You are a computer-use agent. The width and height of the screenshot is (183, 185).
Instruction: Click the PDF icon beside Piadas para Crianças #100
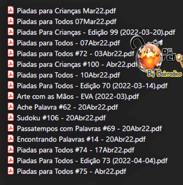pyautogui.click(x=11, y=64)
